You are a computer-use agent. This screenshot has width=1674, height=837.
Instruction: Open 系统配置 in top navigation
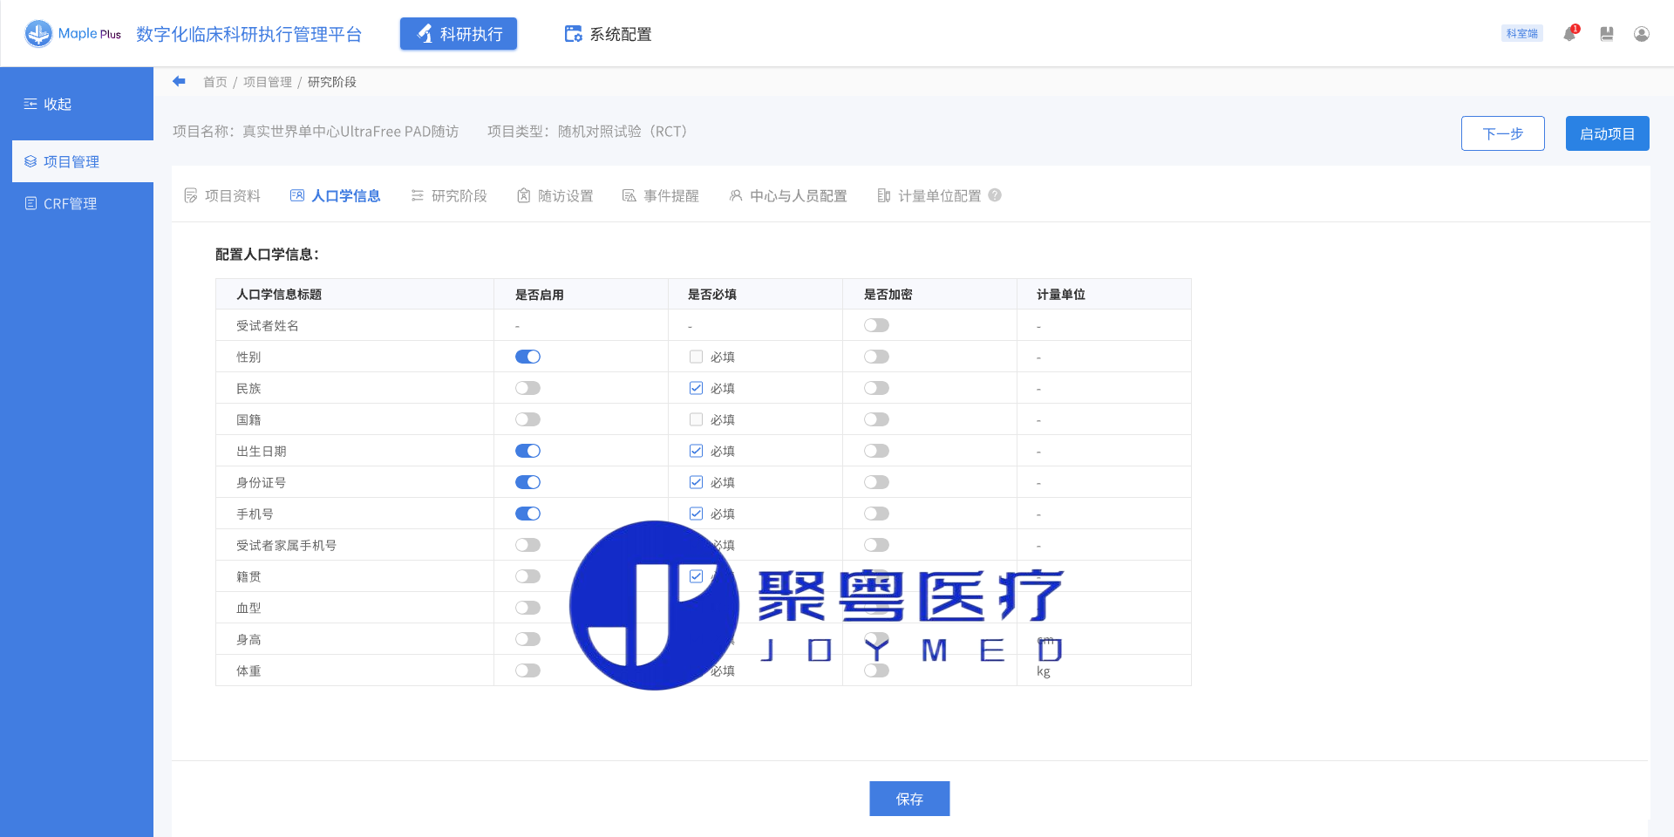608,34
